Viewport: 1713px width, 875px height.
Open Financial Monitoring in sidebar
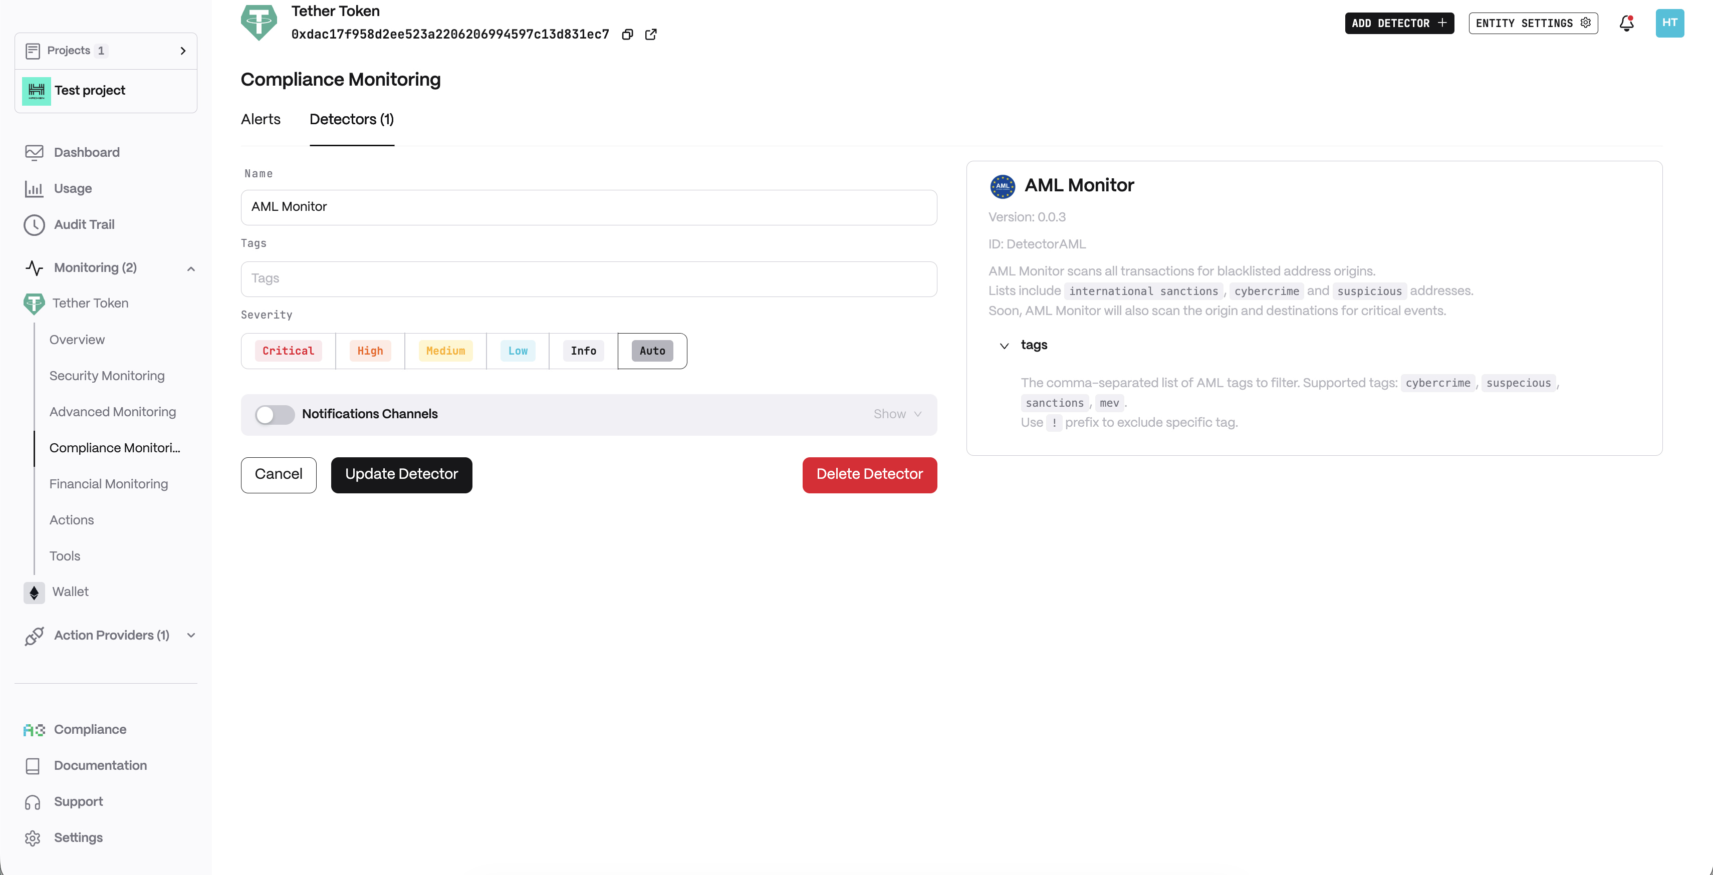pos(108,484)
